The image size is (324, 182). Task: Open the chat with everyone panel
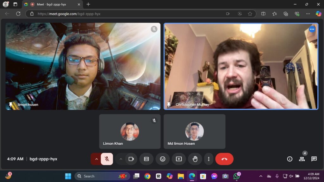(x=314, y=159)
